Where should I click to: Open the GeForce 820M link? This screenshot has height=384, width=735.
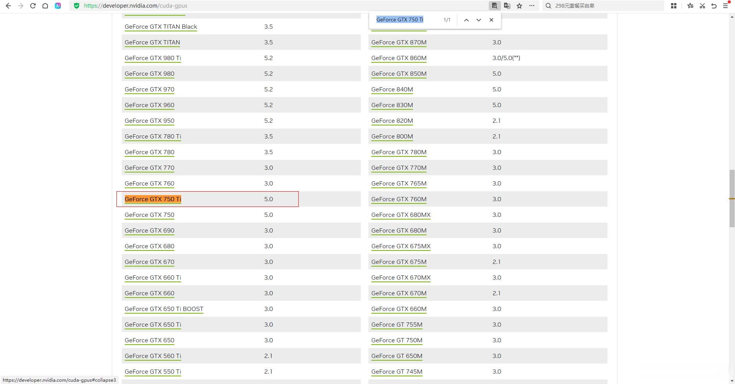point(392,120)
